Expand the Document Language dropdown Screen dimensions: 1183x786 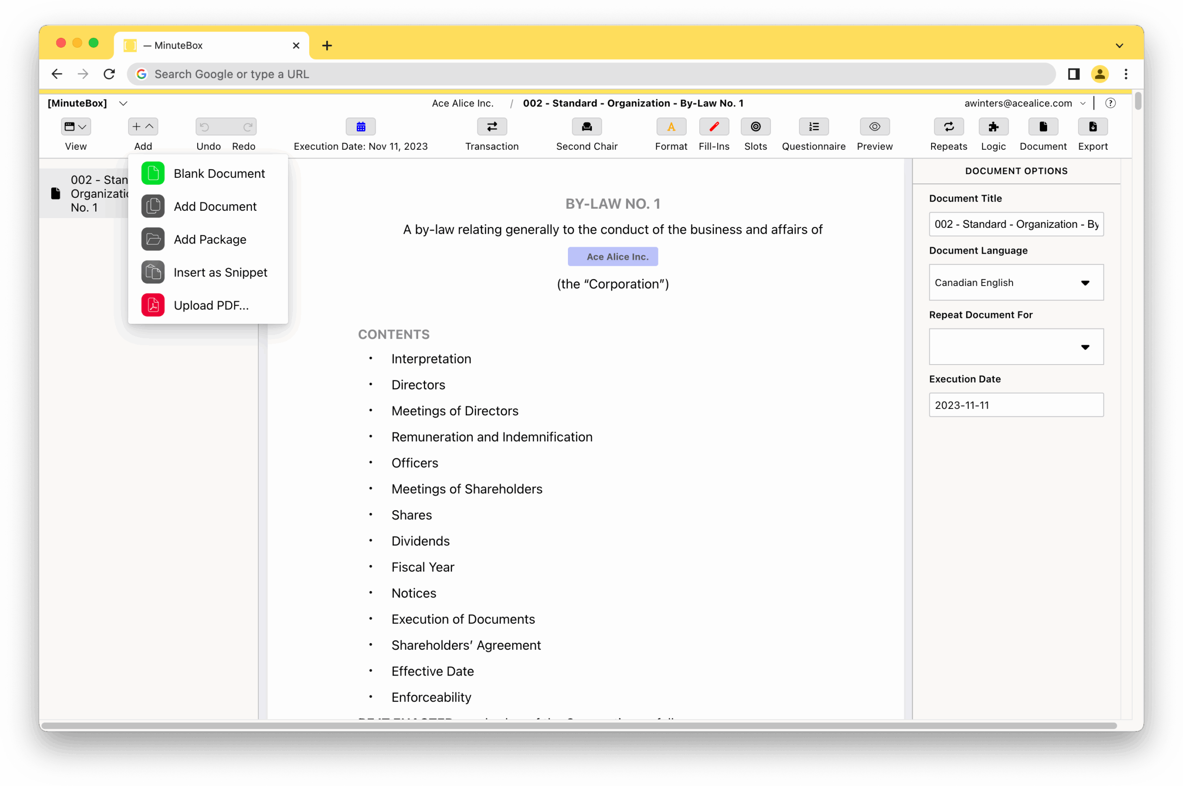1016,283
